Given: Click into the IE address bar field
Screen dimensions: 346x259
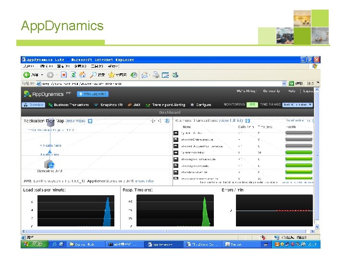Looking at the screenshot, I should [x=161, y=83].
